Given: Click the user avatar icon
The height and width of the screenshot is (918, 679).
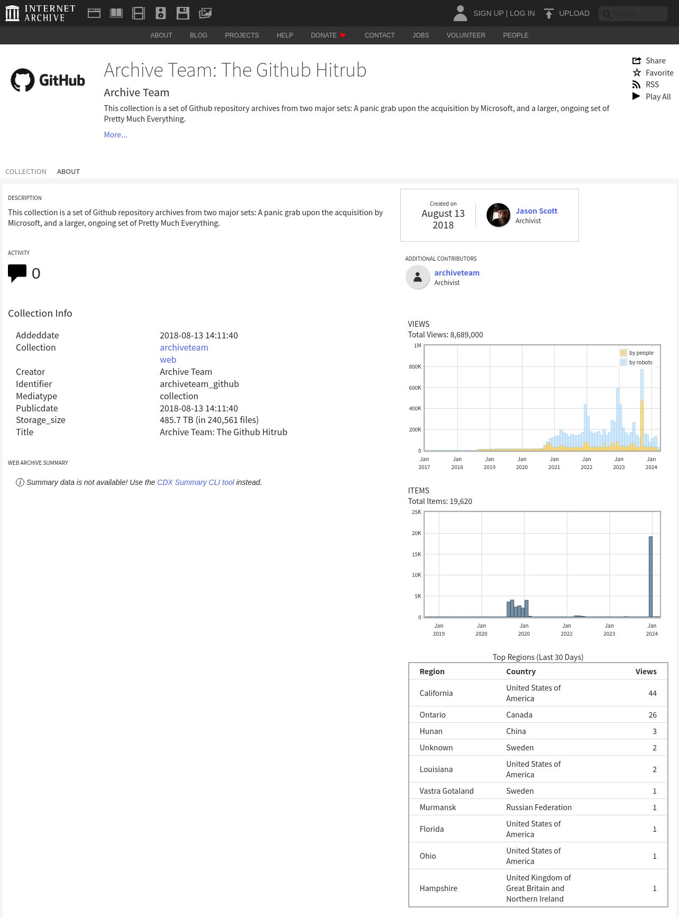Looking at the screenshot, I should 461,13.
